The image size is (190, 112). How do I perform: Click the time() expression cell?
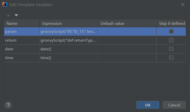click(69, 58)
